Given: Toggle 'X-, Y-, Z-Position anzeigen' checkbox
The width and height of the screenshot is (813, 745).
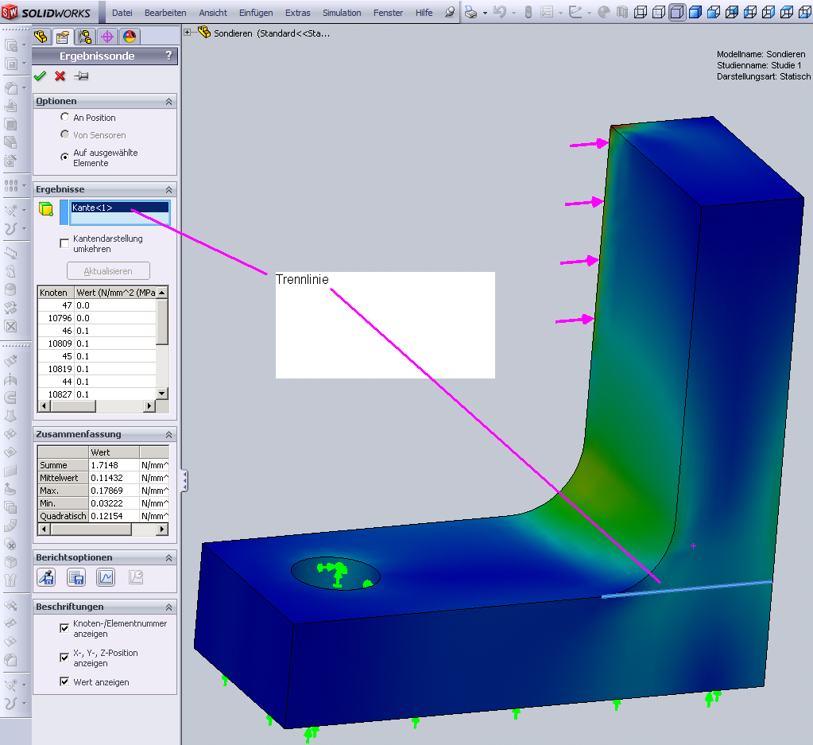Looking at the screenshot, I should click(x=65, y=658).
